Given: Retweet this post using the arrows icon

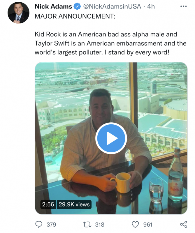Looking at the screenshot, I should coord(87,224).
